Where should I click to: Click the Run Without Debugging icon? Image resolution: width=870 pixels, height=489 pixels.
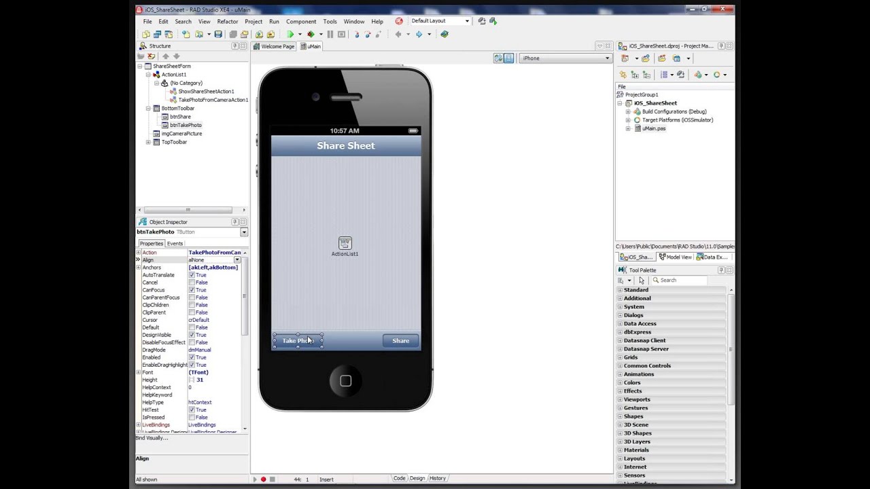pos(311,34)
